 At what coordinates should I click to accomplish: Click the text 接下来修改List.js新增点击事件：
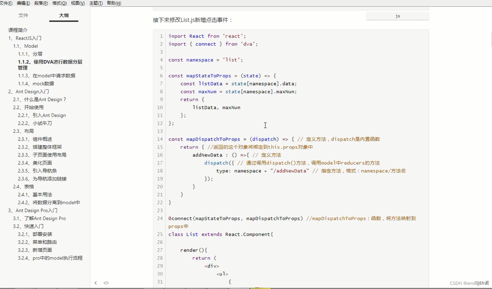pos(193,20)
